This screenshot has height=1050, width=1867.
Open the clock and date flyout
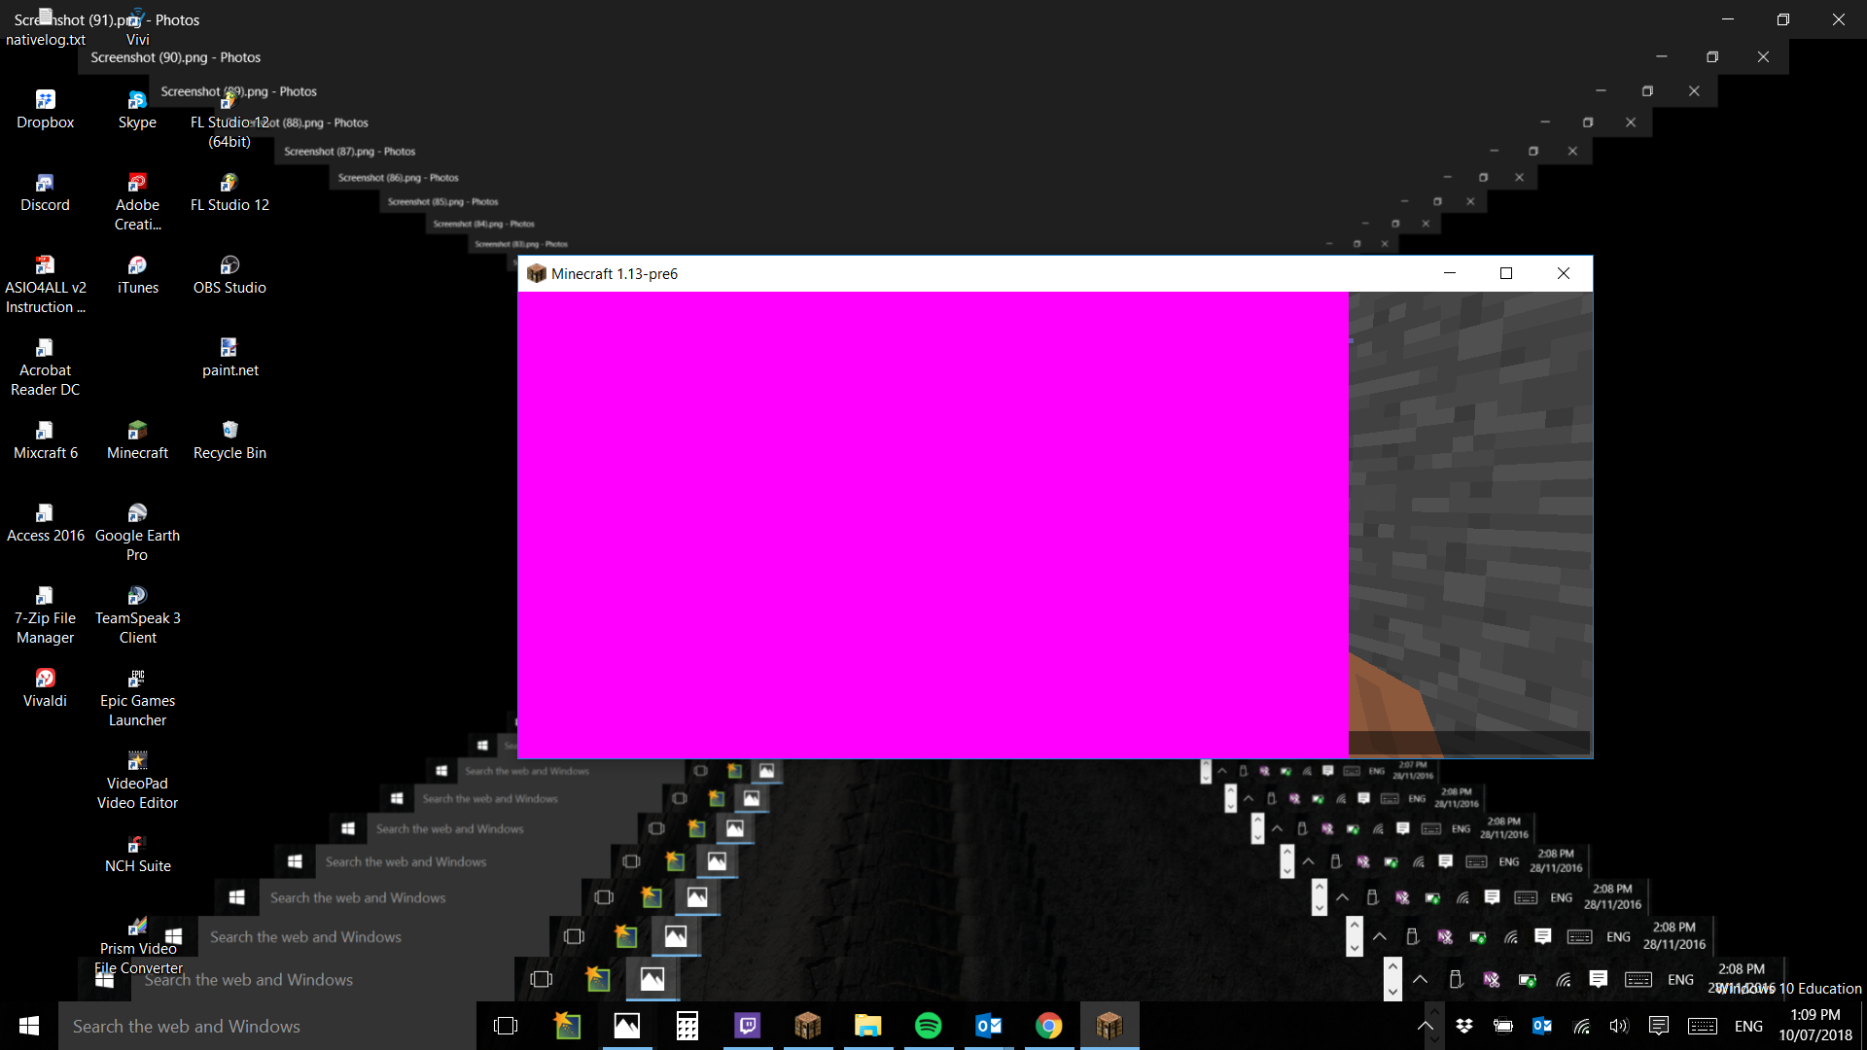[x=1814, y=1026]
